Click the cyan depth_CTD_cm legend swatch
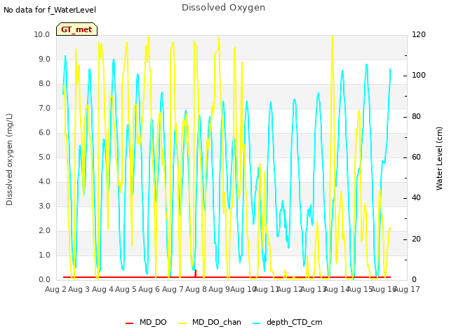449x336 pixels. click(x=257, y=323)
